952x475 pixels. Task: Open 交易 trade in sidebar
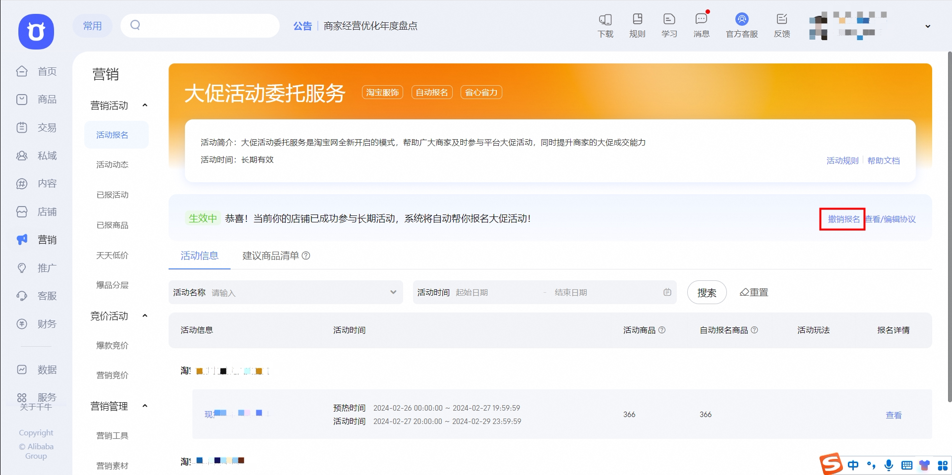click(x=37, y=128)
